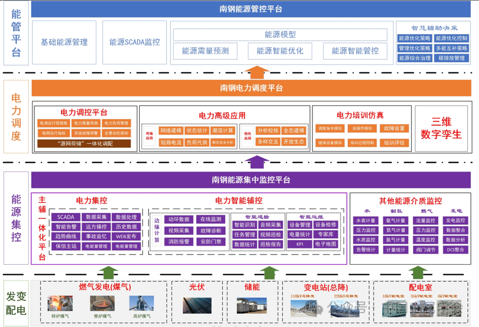Select 静态安全分析 tile

(x=223, y=142)
